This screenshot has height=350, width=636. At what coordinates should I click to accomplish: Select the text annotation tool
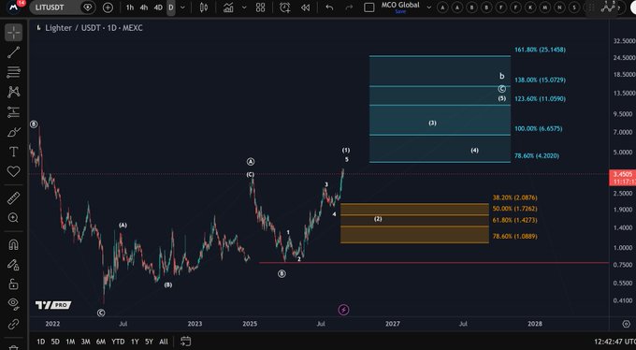(13, 152)
